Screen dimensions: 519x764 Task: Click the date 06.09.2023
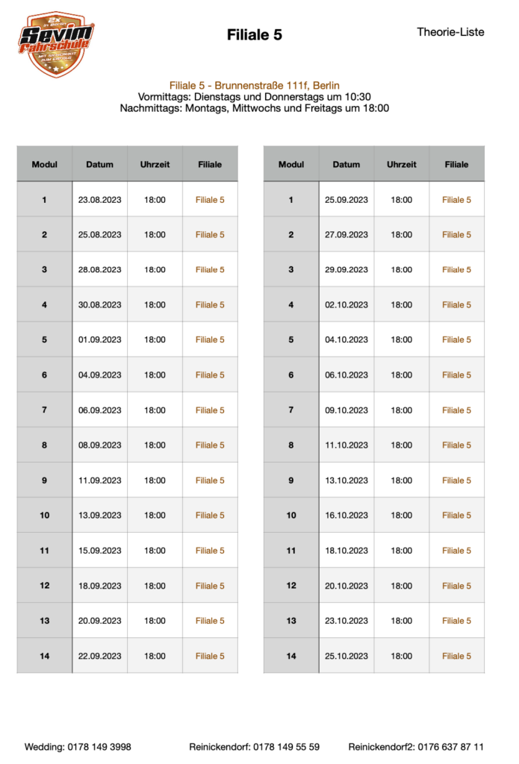(99, 410)
